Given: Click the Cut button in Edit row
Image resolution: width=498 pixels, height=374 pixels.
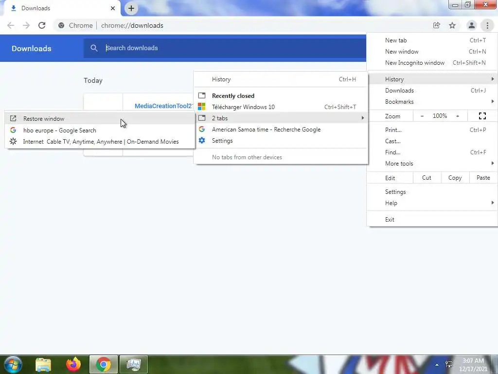Looking at the screenshot, I should pos(427,178).
